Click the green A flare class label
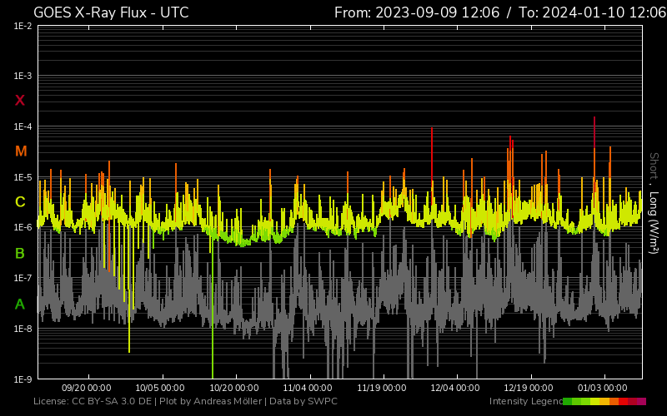The height and width of the screenshot is (416, 667). coord(21,304)
